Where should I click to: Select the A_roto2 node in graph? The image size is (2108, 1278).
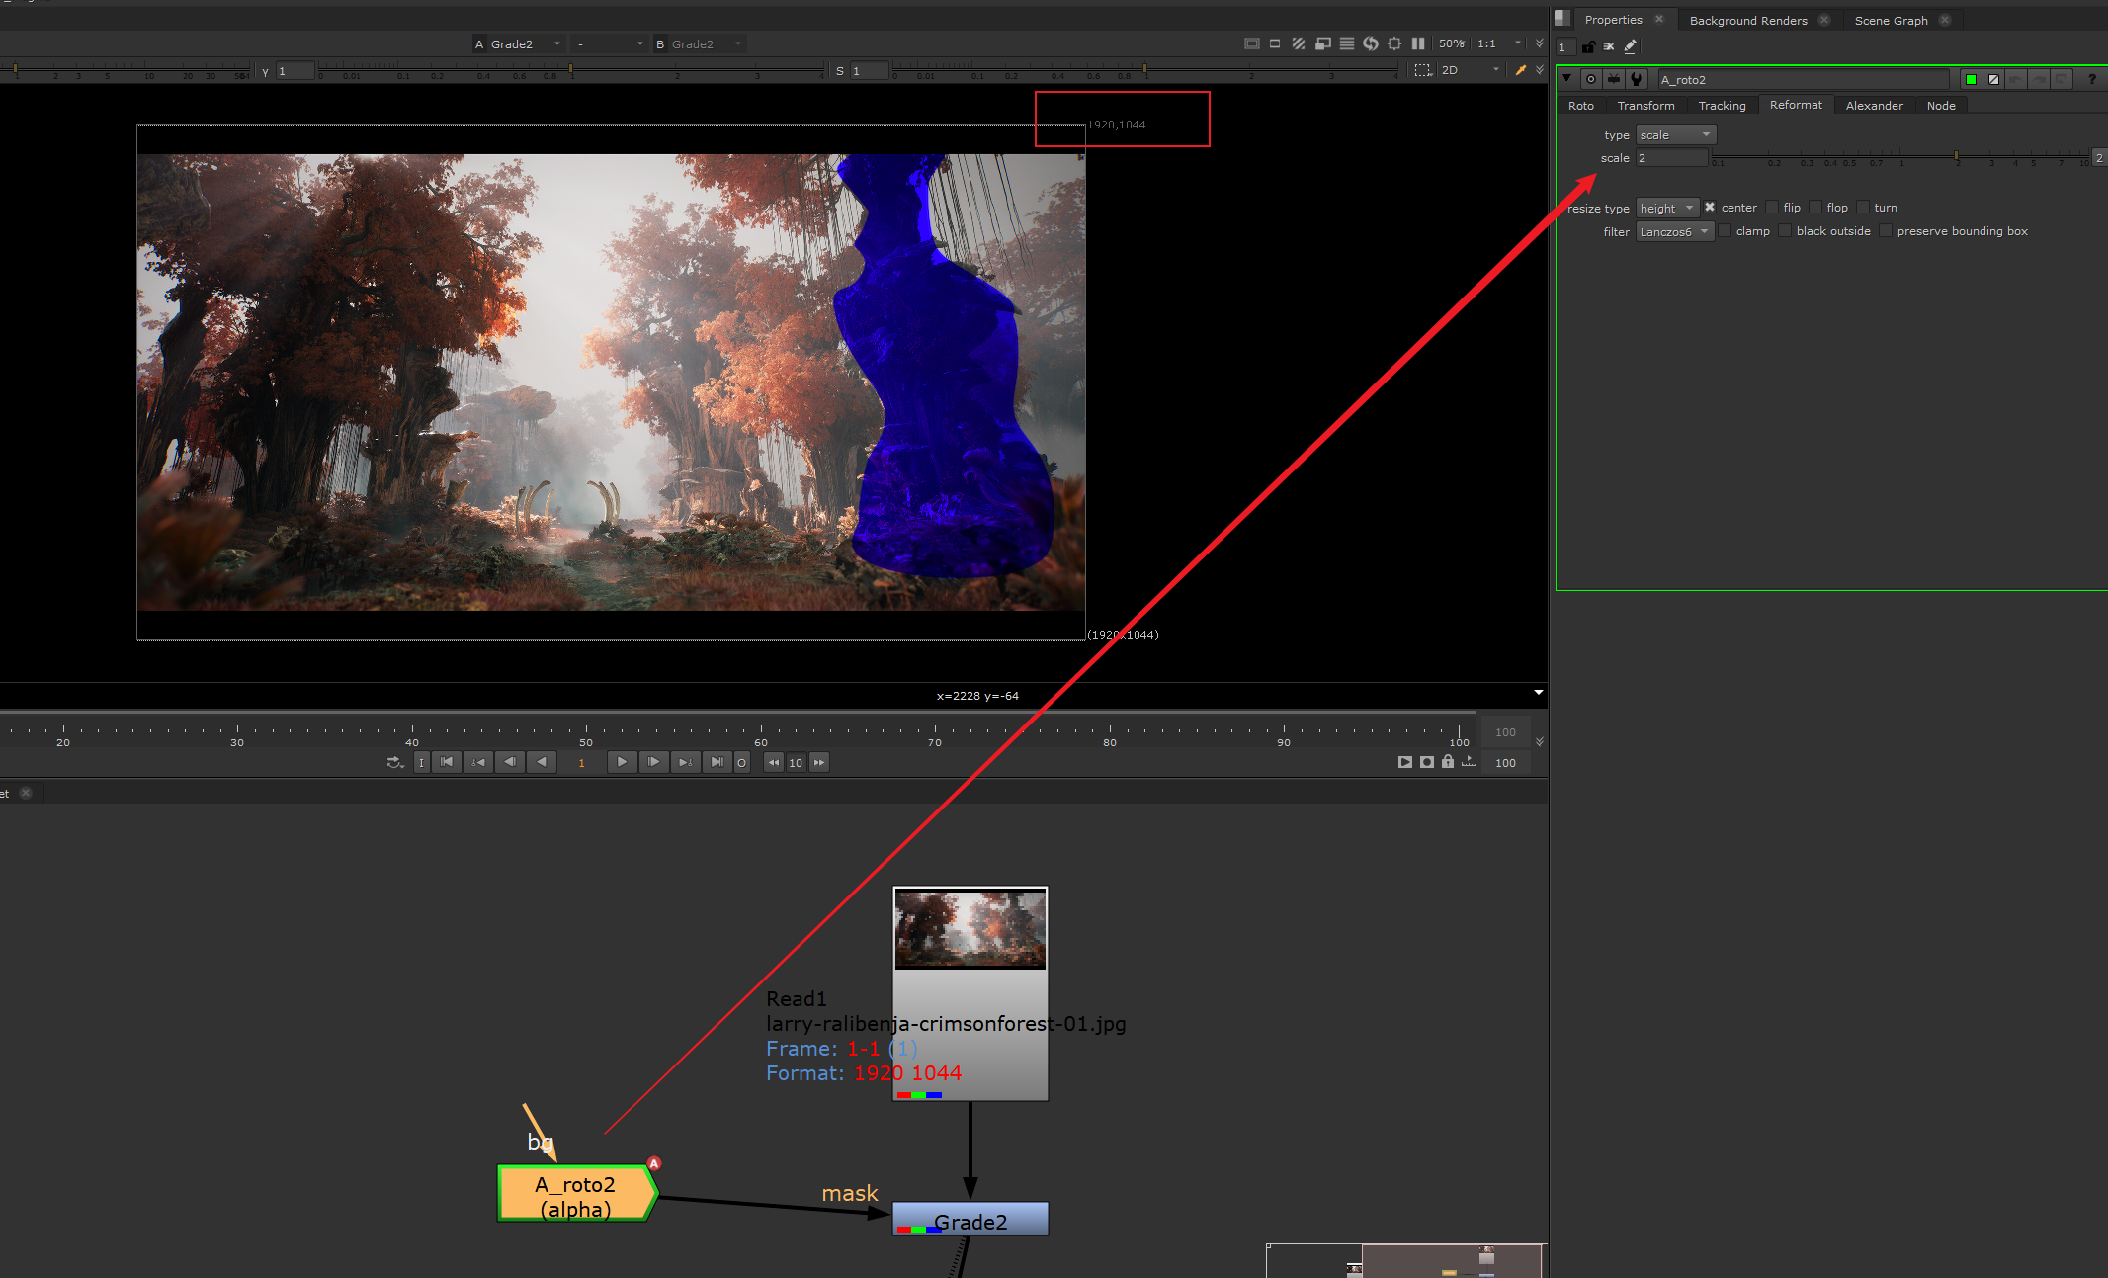[575, 1196]
